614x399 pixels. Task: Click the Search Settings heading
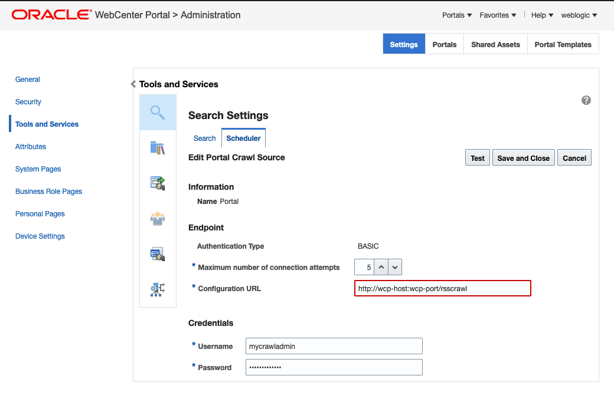click(x=228, y=116)
